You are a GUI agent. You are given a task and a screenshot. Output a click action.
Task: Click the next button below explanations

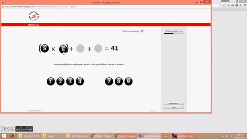pos(174,107)
